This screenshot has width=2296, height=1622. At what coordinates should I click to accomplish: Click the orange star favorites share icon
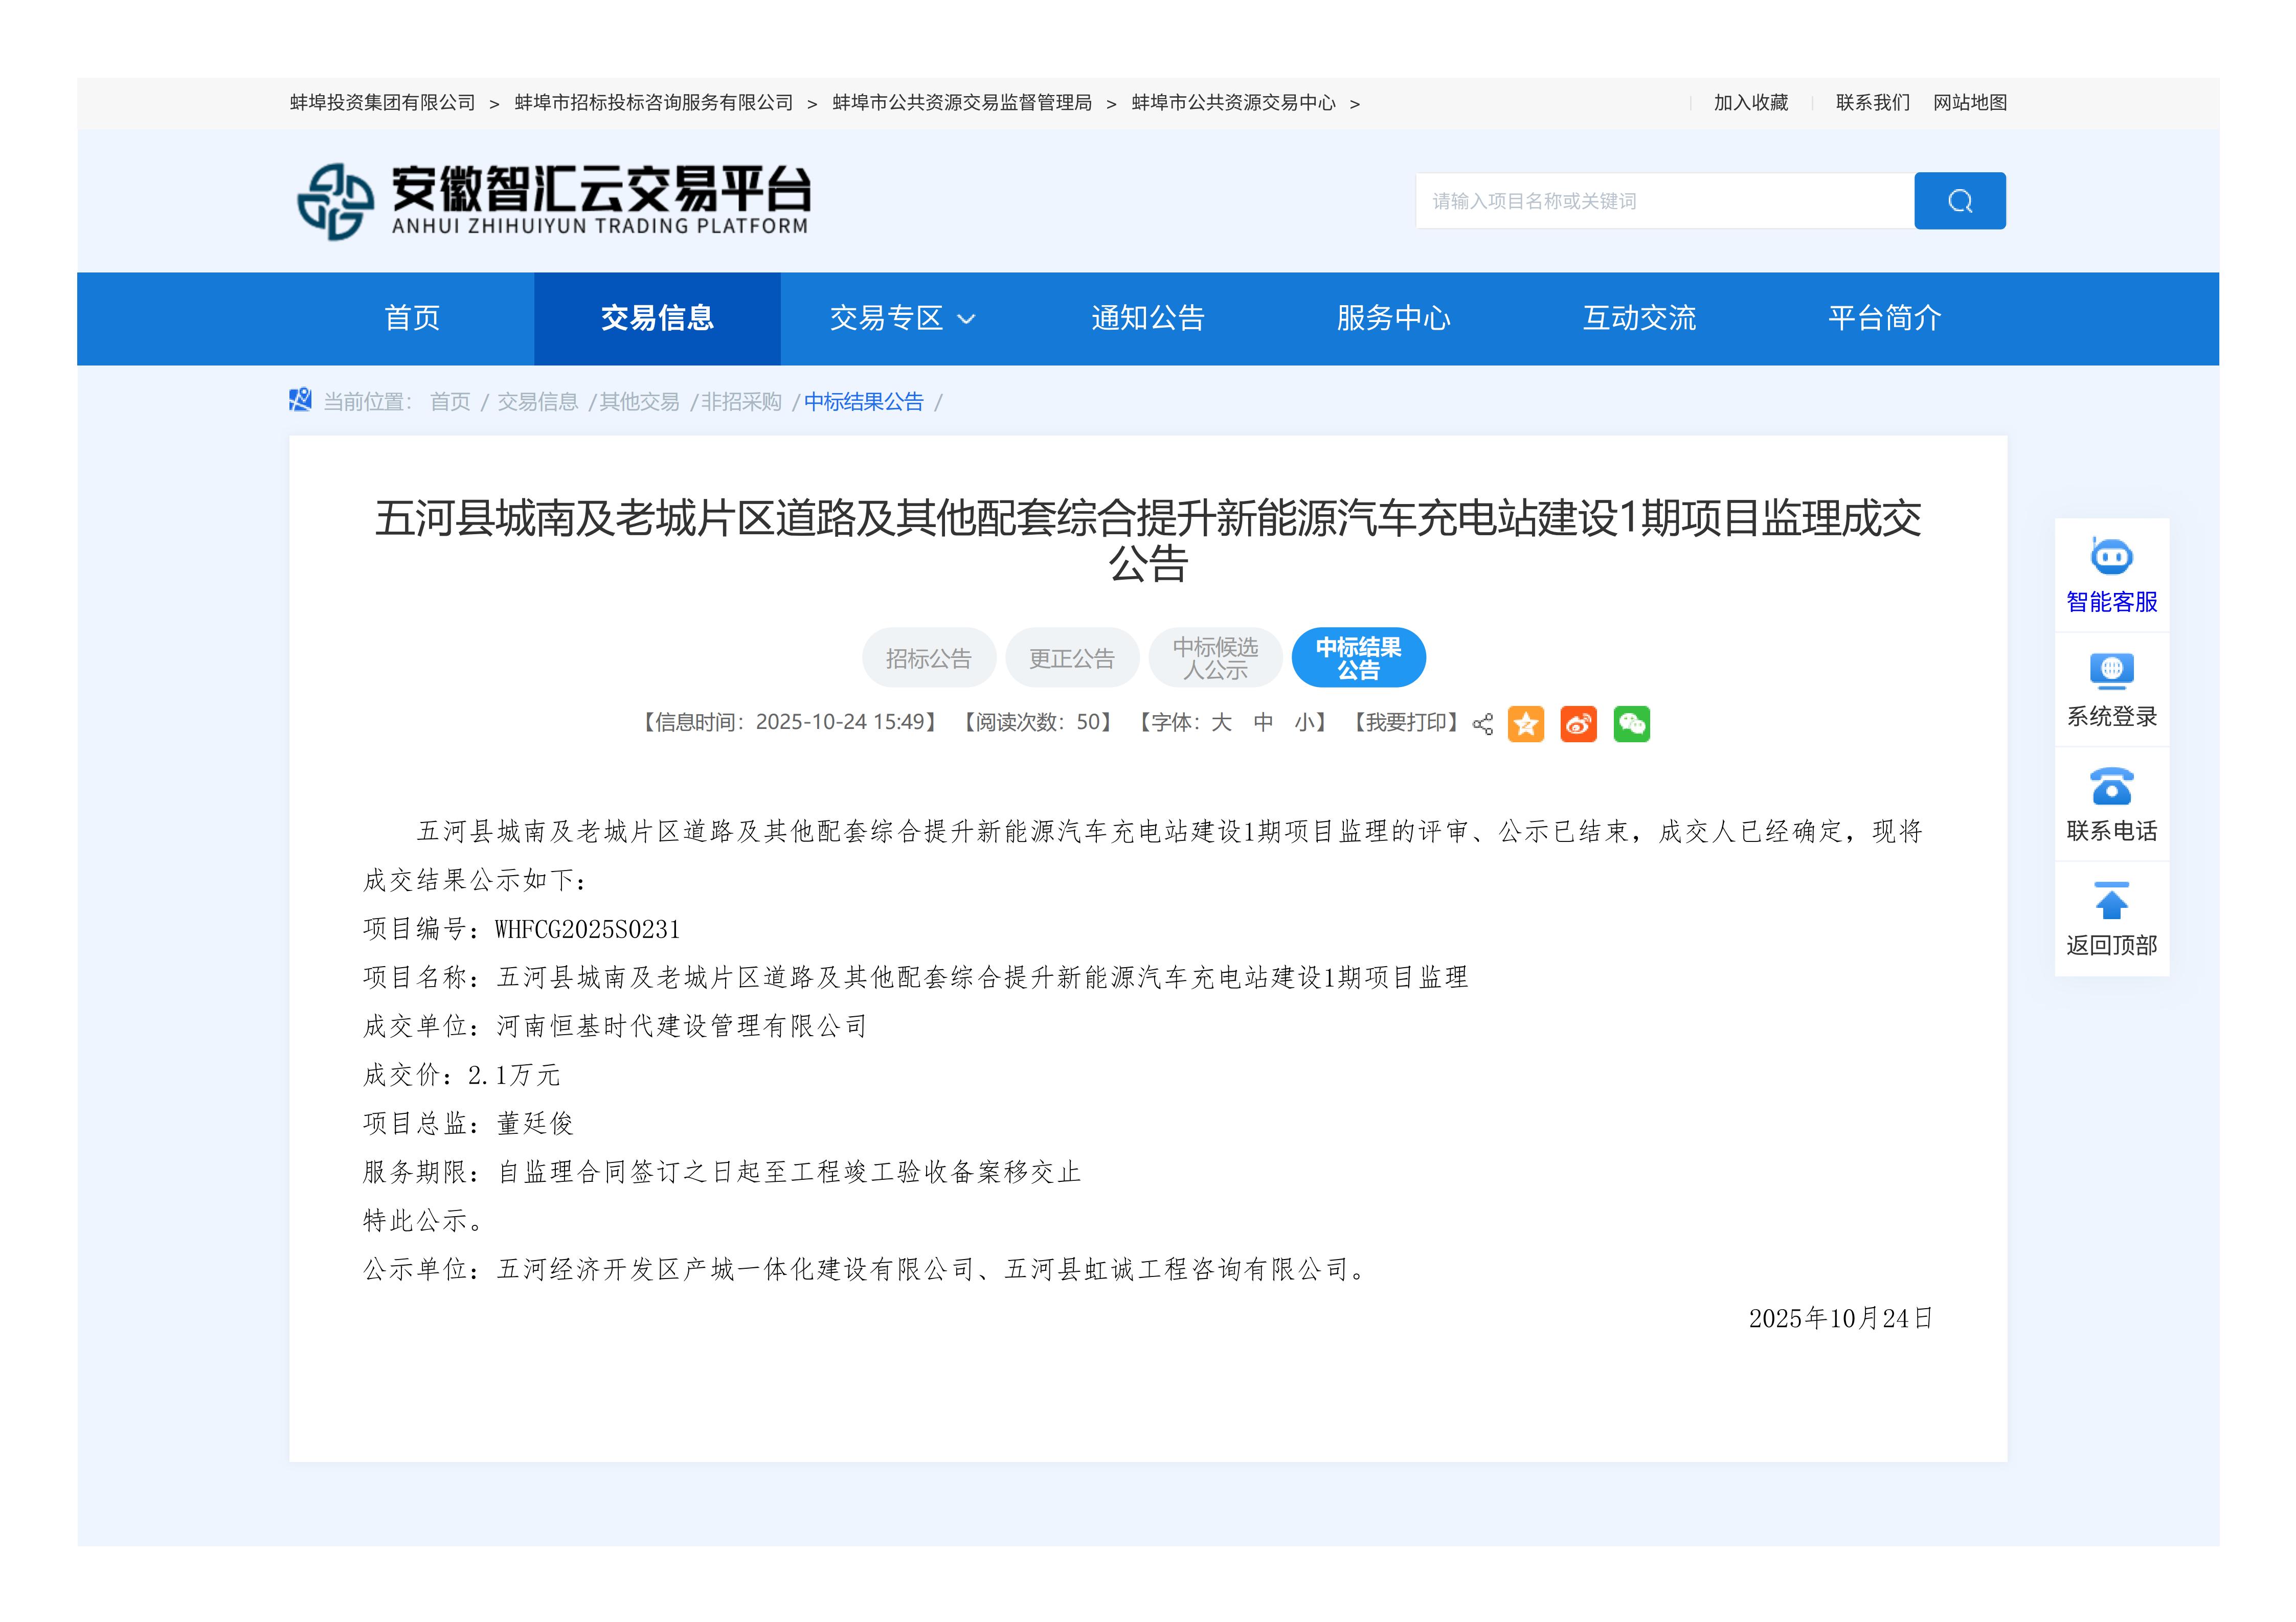click(1525, 723)
